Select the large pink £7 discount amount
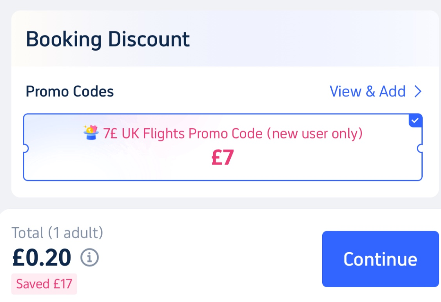The width and height of the screenshot is (441, 302). point(223,158)
